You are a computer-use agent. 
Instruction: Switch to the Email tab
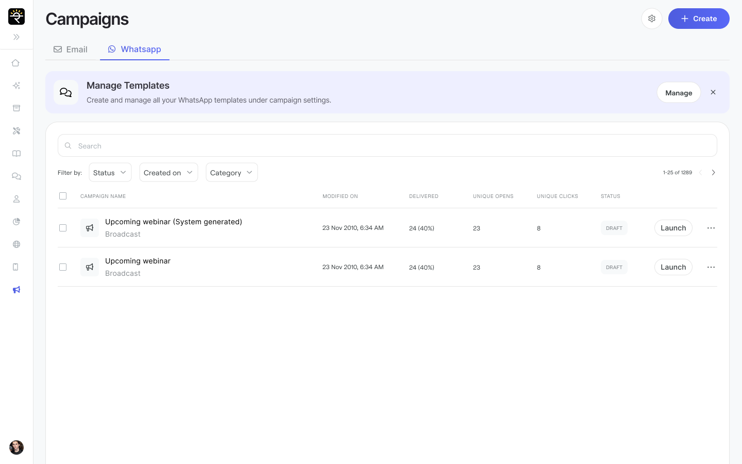point(71,49)
